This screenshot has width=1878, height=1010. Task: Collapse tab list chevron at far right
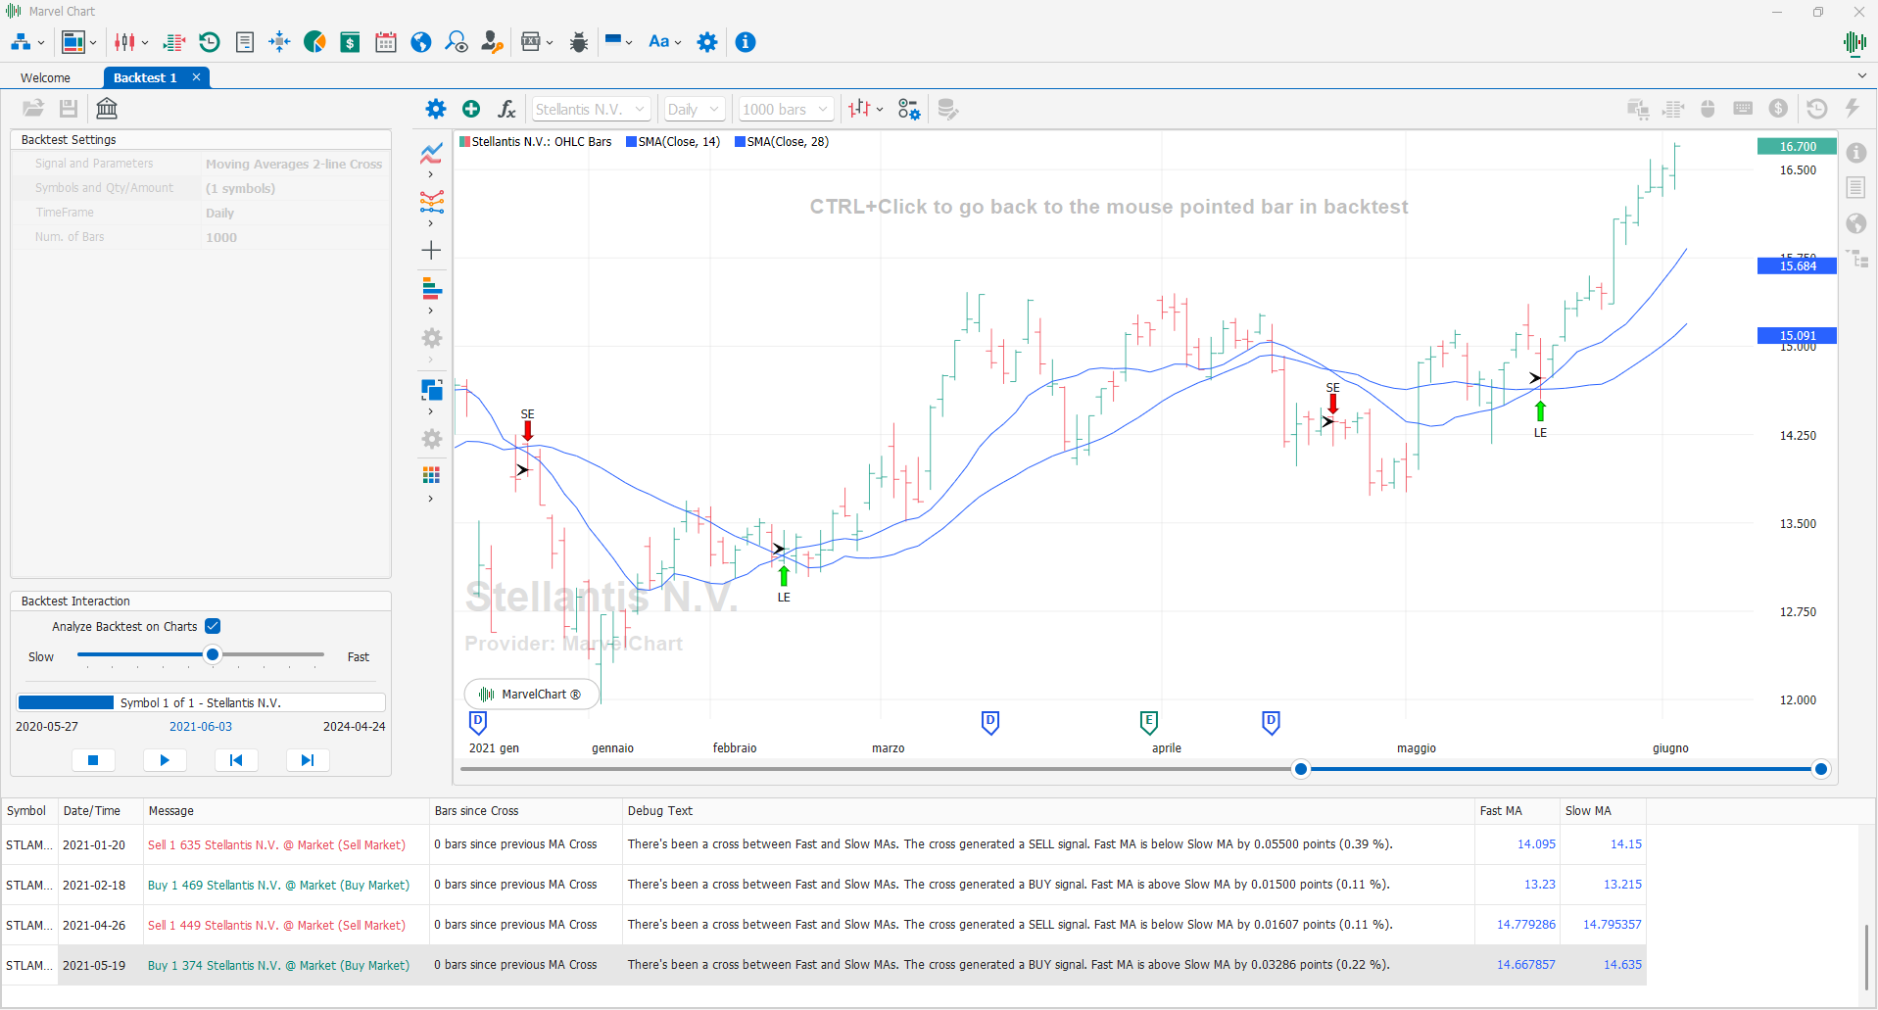(1861, 76)
